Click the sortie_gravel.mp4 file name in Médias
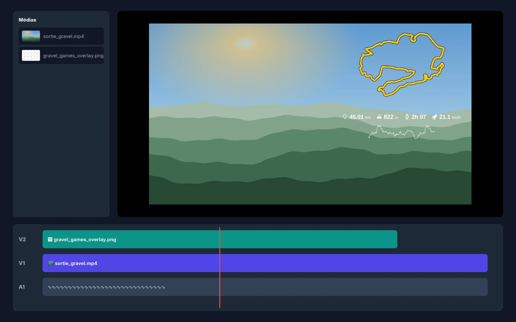Image resolution: width=516 pixels, height=322 pixels. [64, 36]
